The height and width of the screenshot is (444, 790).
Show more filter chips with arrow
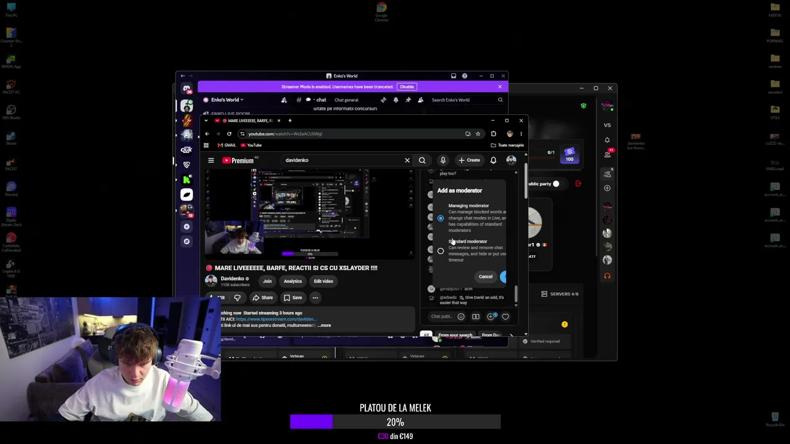pyautogui.click(x=511, y=335)
